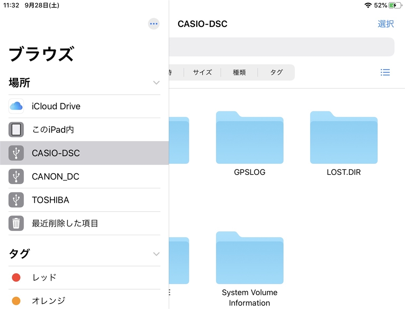Click the CASIO-DSC title header
Image resolution: width=405 pixels, height=309 pixels.
pos(202,24)
